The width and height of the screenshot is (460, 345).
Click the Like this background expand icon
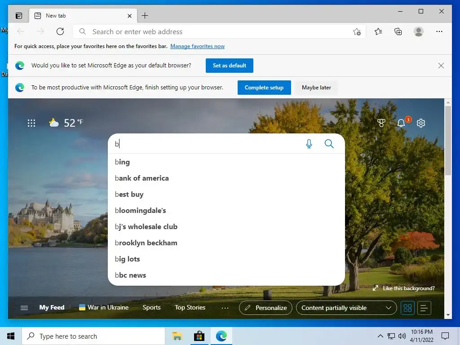(376, 288)
